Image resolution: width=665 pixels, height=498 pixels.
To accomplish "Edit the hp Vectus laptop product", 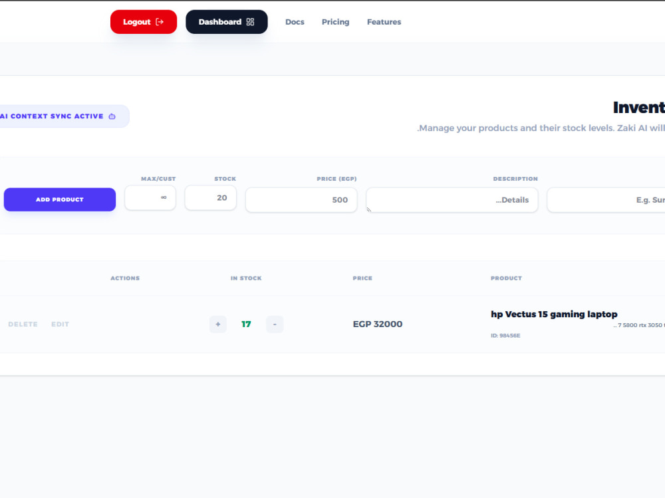I will 61,324.
